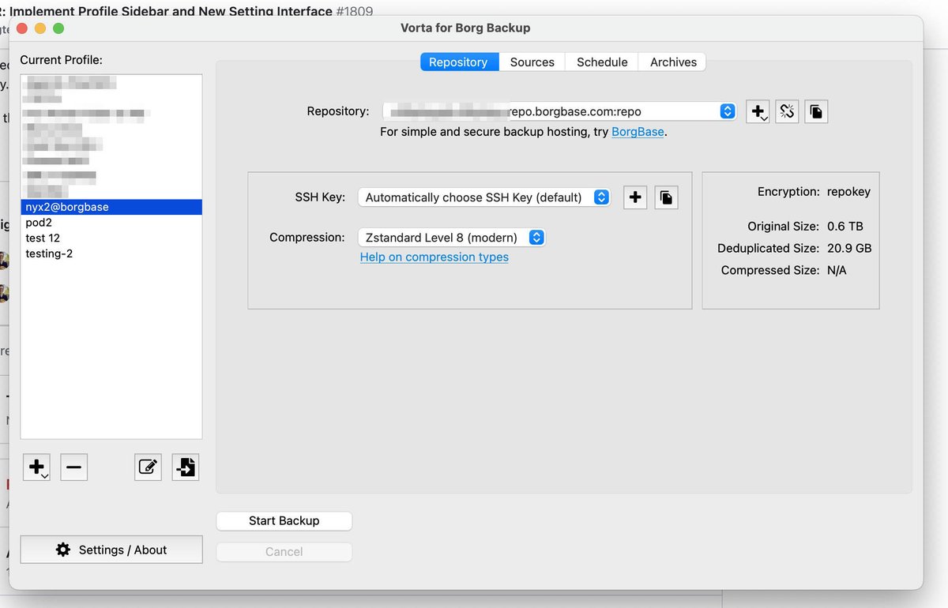948x608 pixels.
Task: Click the 20.9 GB deduplicated size value
Action: (x=849, y=248)
